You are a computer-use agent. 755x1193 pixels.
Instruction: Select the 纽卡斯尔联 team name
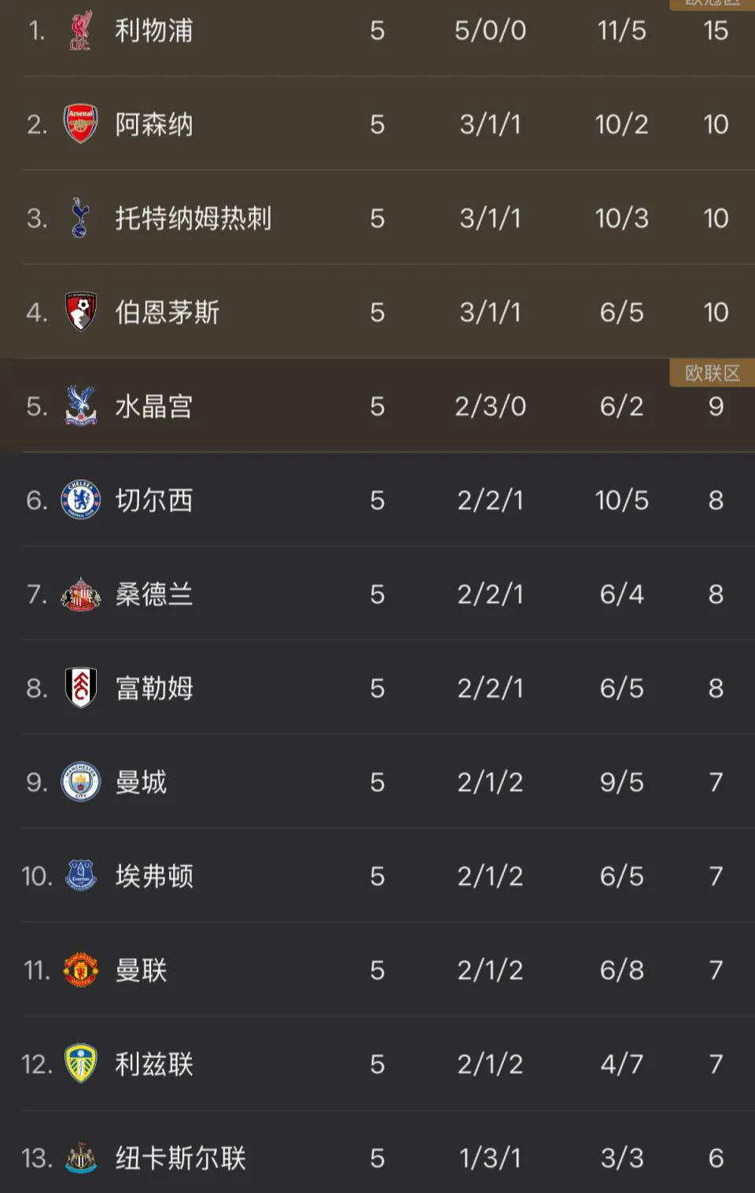(x=181, y=1158)
